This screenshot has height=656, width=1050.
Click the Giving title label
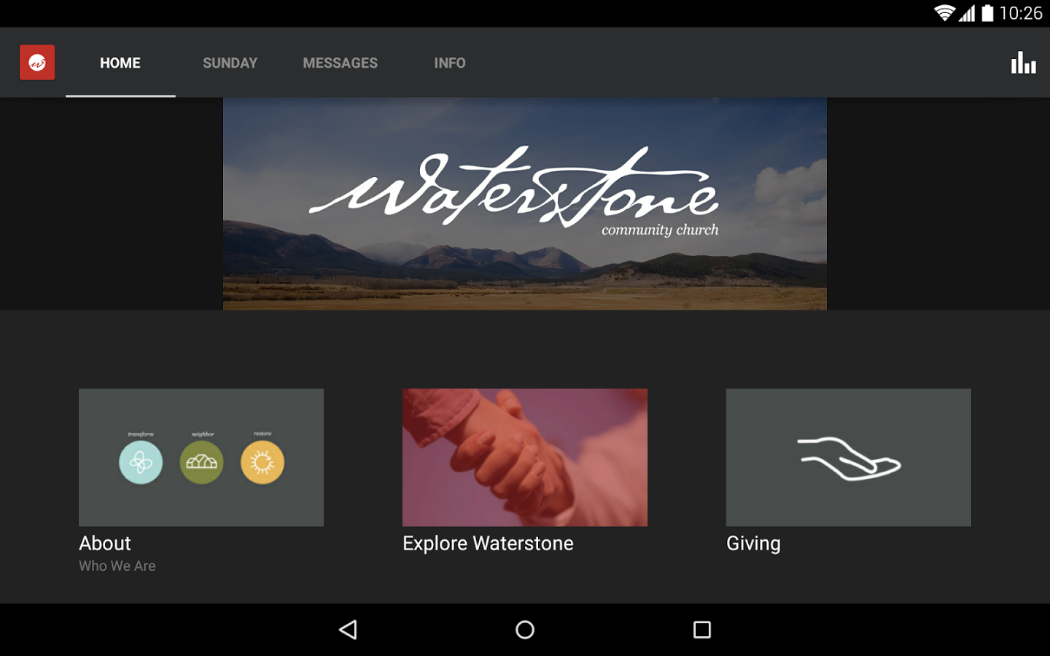pyautogui.click(x=753, y=544)
